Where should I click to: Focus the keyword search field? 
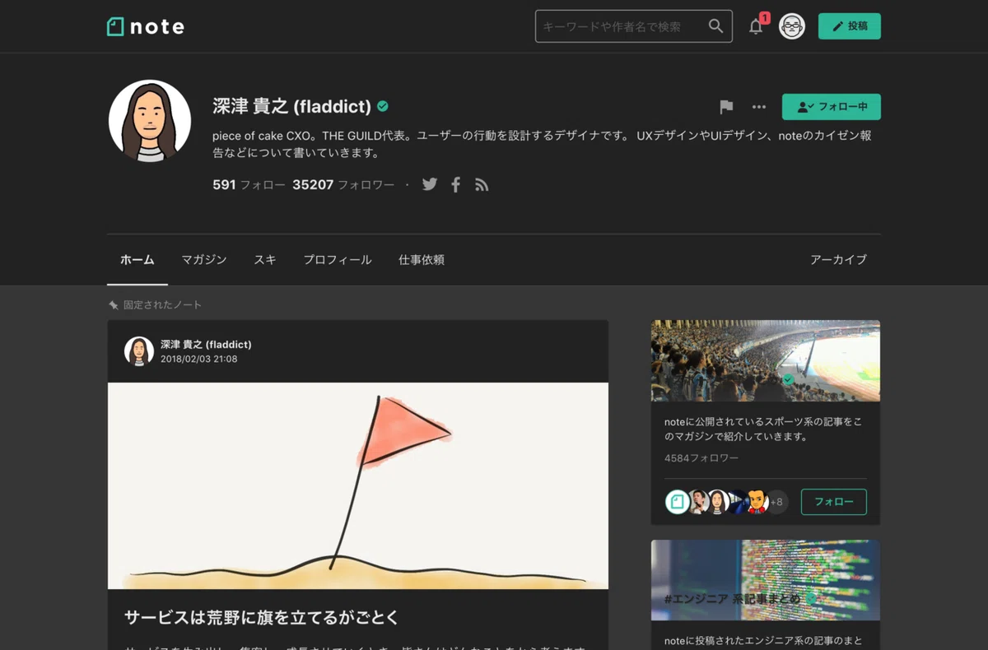(633, 26)
